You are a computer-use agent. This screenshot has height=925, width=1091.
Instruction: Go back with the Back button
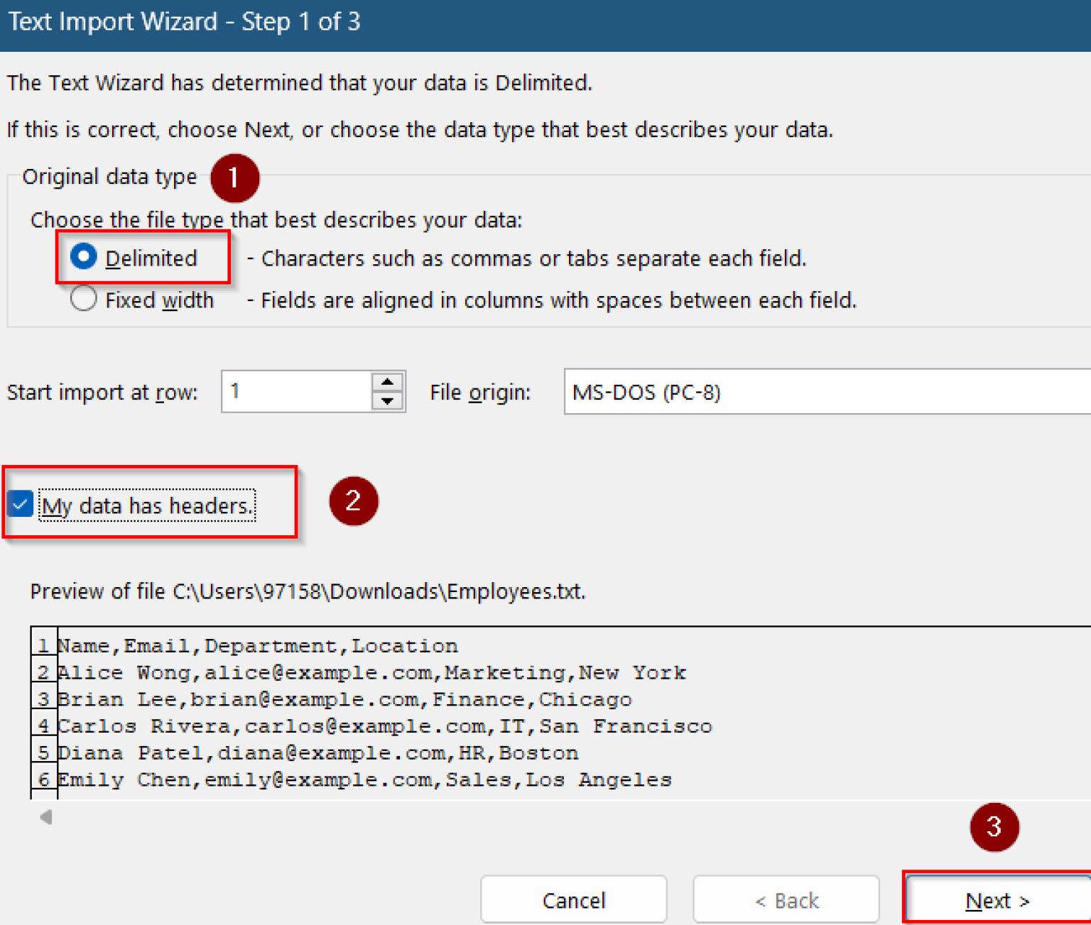pyautogui.click(x=786, y=900)
